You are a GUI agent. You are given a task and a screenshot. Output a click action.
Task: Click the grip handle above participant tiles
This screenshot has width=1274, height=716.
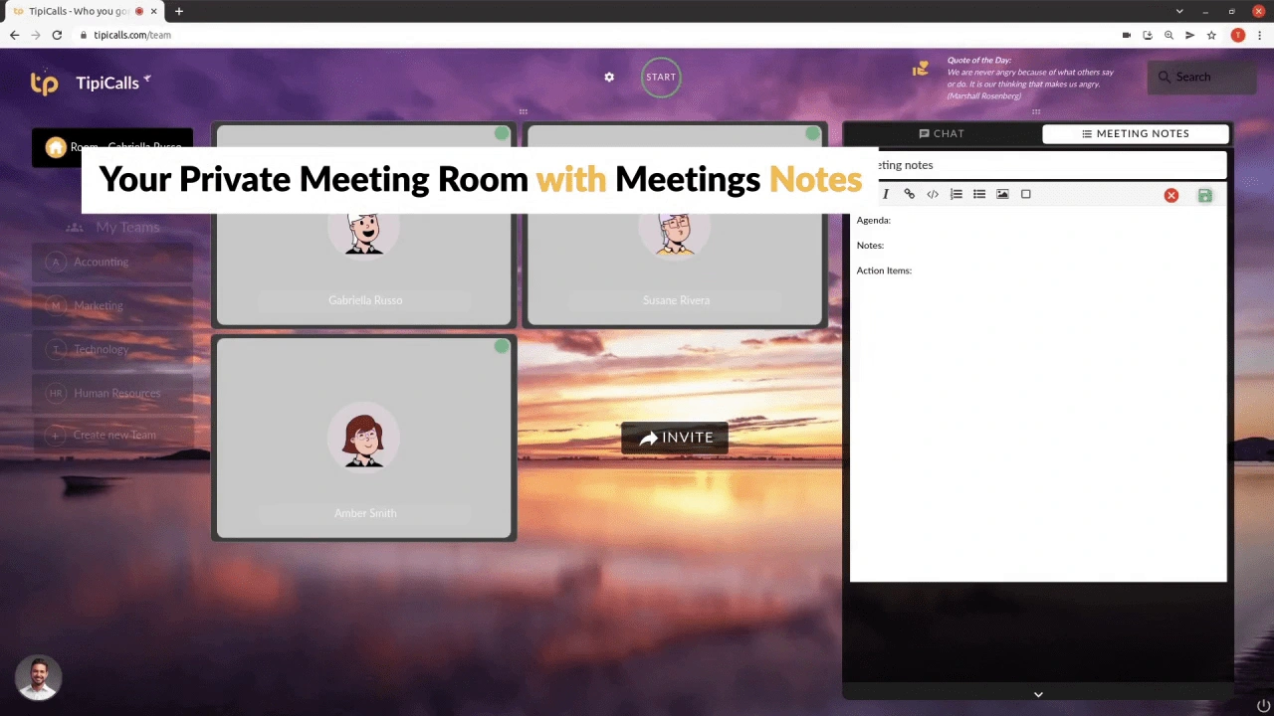pos(523,111)
